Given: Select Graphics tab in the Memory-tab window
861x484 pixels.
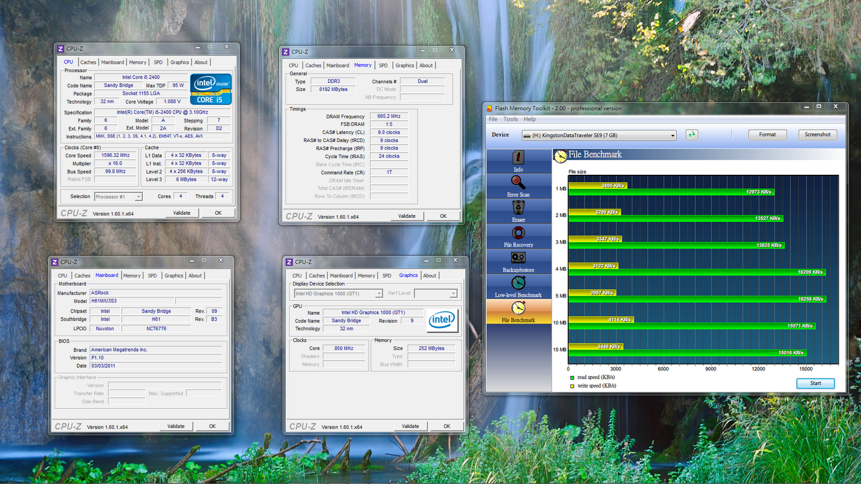Looking at the screenshot, I should (405, 66).
